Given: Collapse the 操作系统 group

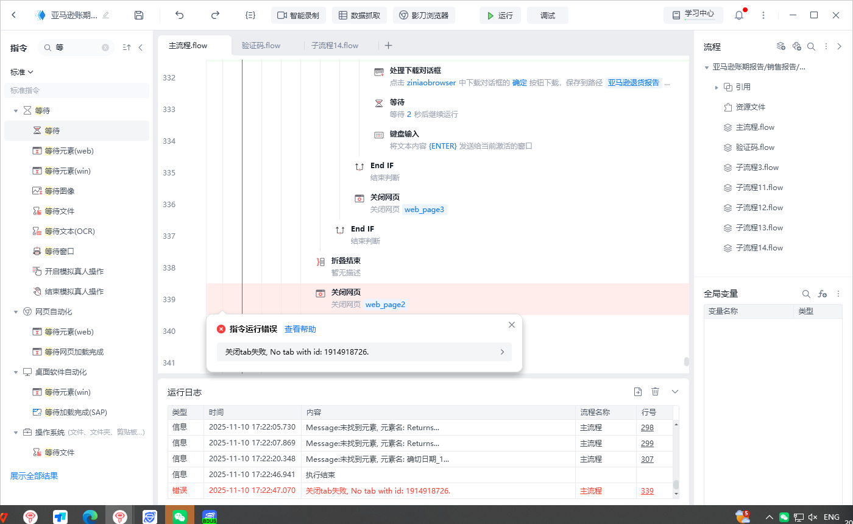Looking at the screenshot, I should click(x=16, y=433).
